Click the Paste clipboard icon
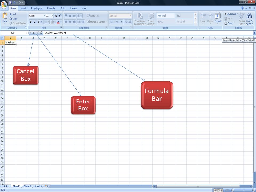Image resolution: width=256 pixels, height=192 pixels. (5, 16)
